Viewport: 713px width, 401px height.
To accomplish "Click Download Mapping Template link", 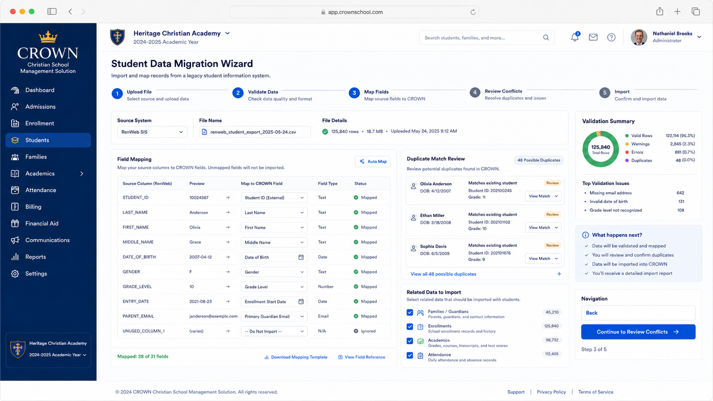I will click(296, 357).
